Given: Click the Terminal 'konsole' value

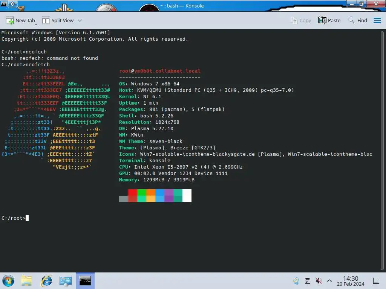Looking at the screenshot, I should pyautogui.click(x=160, y=160).
